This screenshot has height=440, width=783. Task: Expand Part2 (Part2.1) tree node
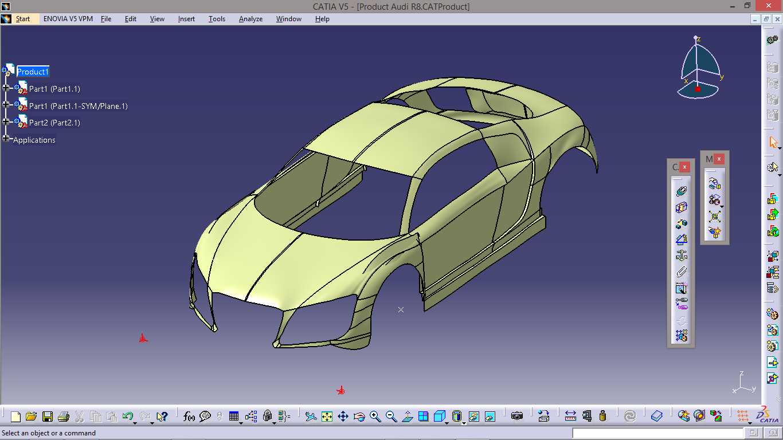tap(6, 121)
